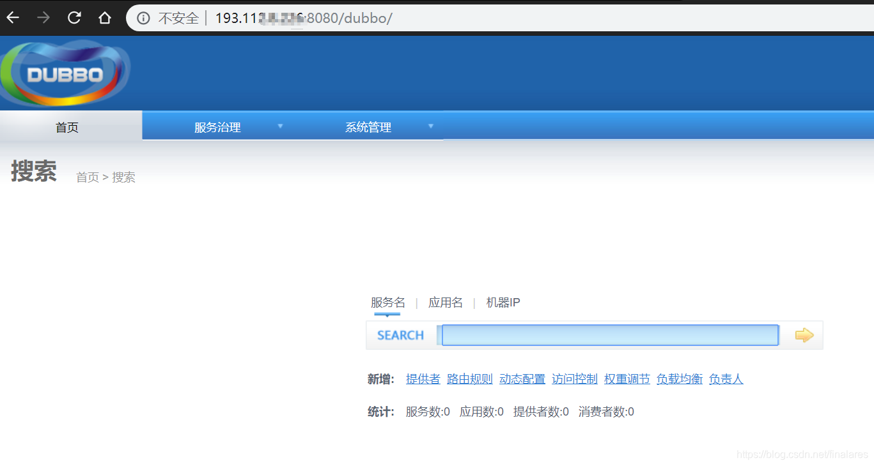Add a new 动态配置
This screenshot has height=466, width=874.
pos(522,379)
